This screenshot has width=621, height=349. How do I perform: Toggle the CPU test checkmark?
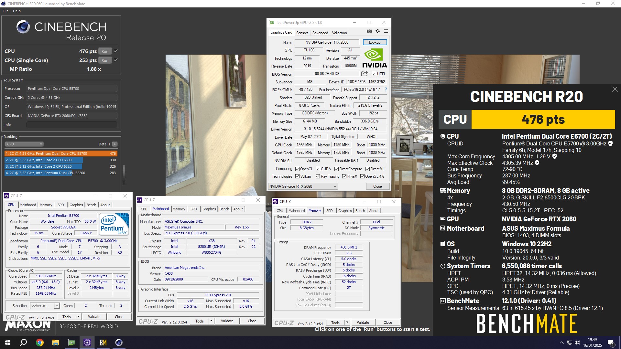point(116,51)
